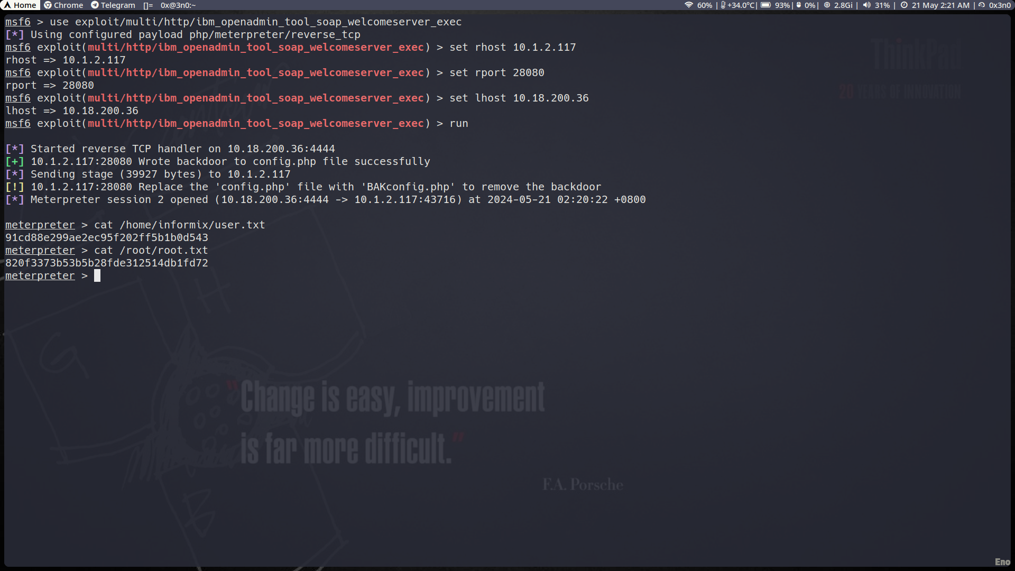Click the WiFi signal icon
This screenshot has height=571, width=1015.
tap(688, 5)
